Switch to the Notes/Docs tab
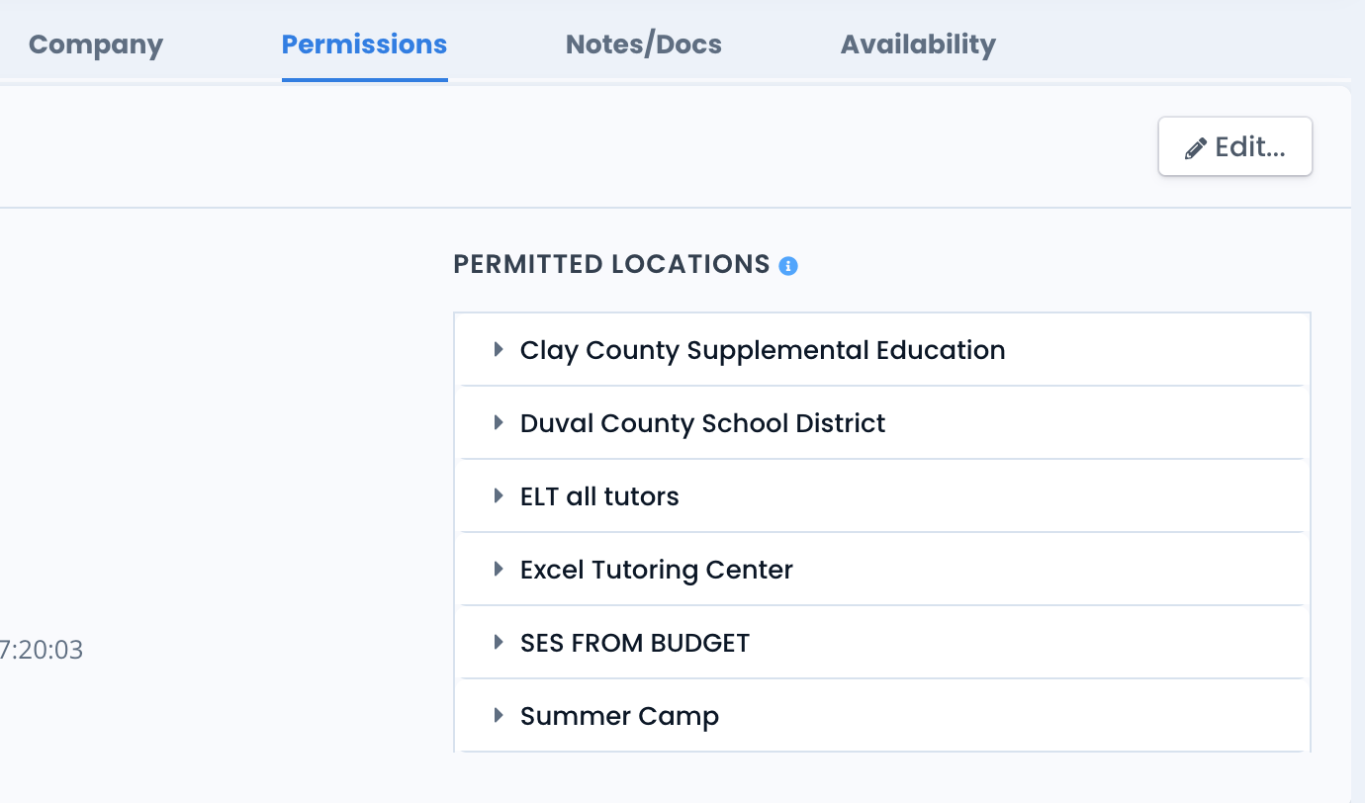1365x803 pixels. (644, 45)
